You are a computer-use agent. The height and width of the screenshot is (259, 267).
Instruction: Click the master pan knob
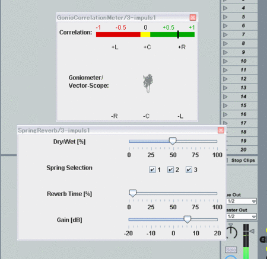(x=231, y=232)
